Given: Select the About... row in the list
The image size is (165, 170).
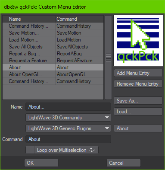Looking at the screenshot, I should (x=53, y=67).
